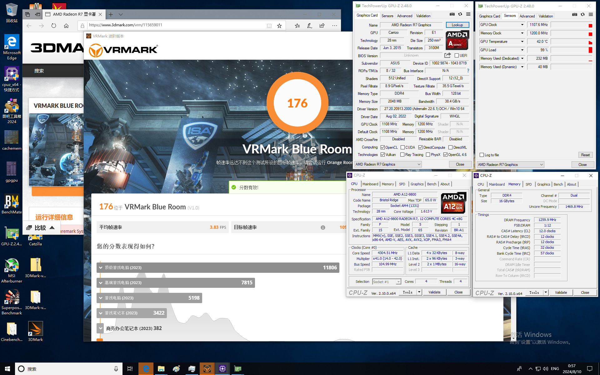This screenshot has height=375, width=600.
Task: Open the Recycle Bin desktop icon
Action: [x=12, y=12]
